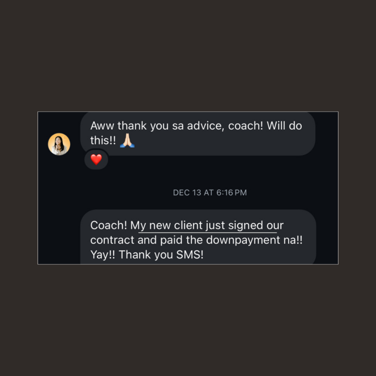Click "Will do this!!" in the first message

pyautogui.click(x=284, y=126)
